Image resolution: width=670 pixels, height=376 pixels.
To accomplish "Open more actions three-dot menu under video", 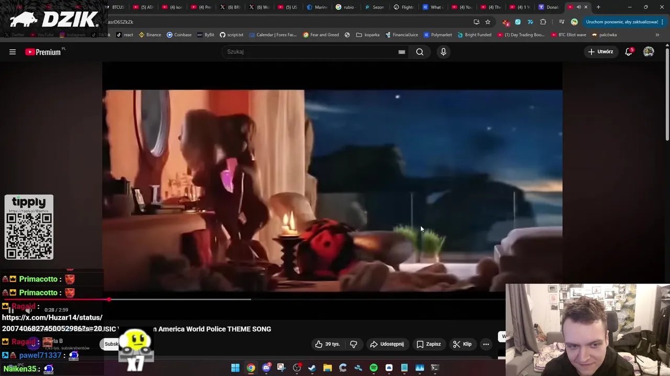I will point(486,344).
